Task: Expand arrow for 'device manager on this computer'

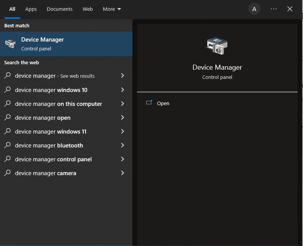Action: (122, 104)
